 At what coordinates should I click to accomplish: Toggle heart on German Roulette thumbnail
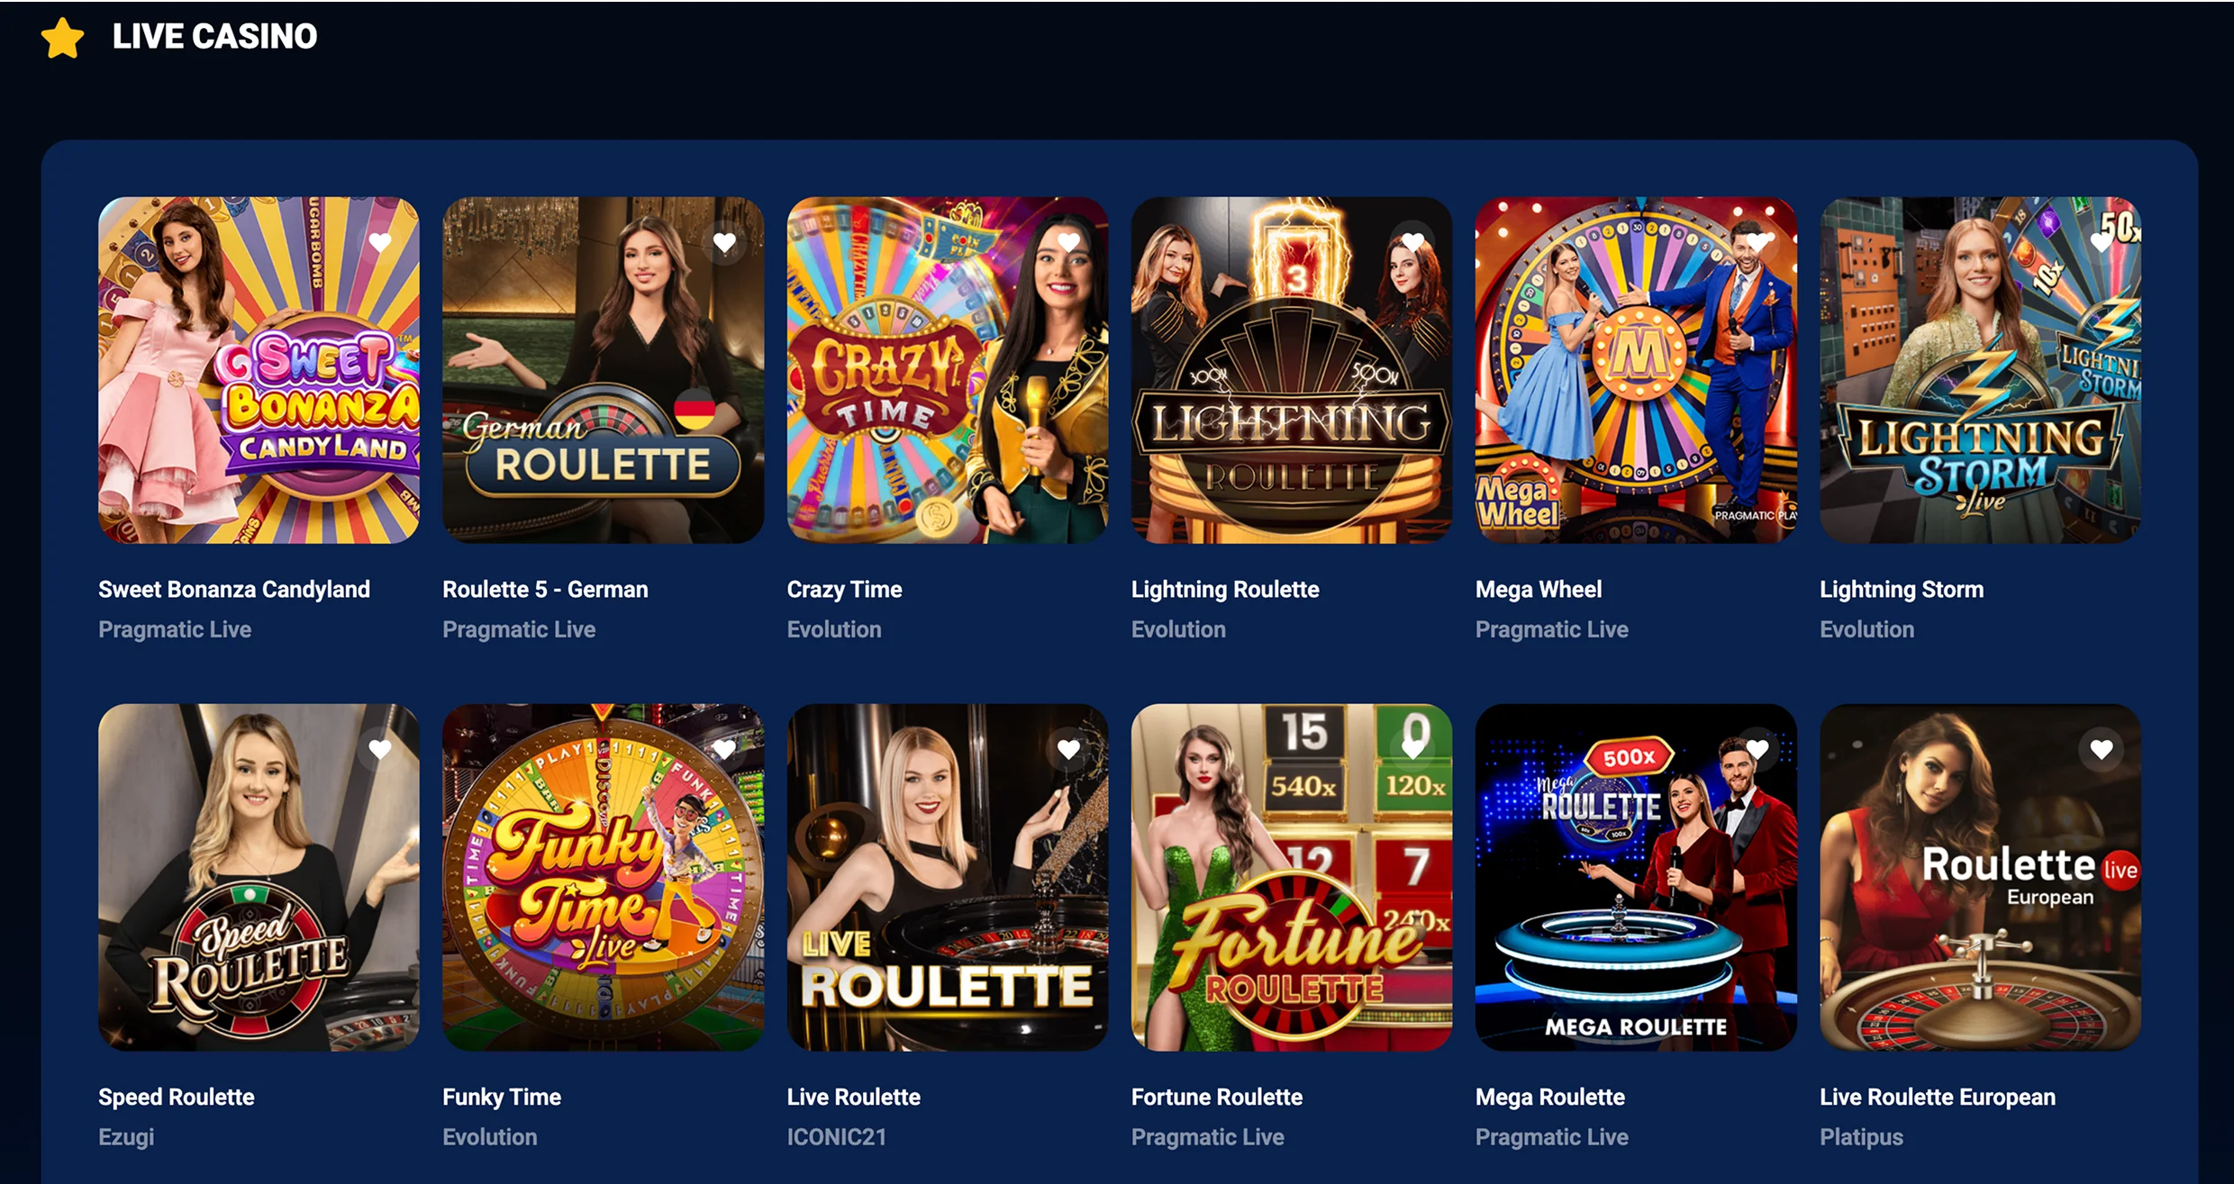click(724, 242)
